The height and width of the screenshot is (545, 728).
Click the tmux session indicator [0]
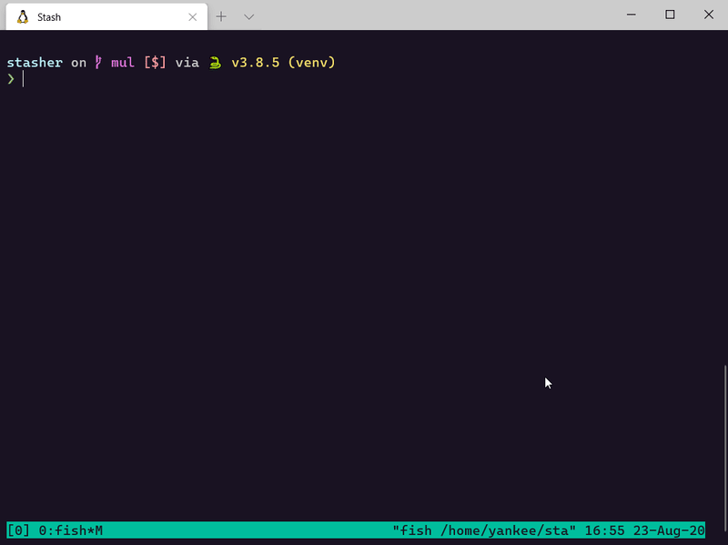tap(18, 530)
